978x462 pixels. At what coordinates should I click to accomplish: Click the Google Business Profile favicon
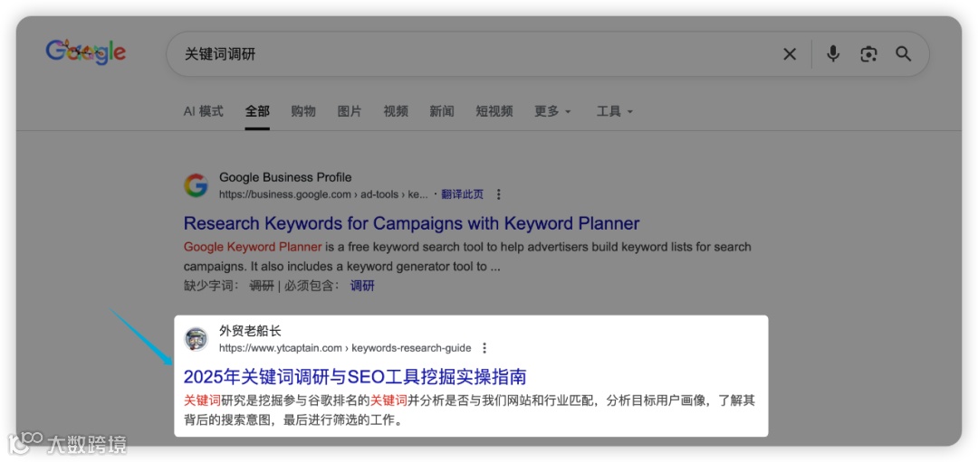196,185
